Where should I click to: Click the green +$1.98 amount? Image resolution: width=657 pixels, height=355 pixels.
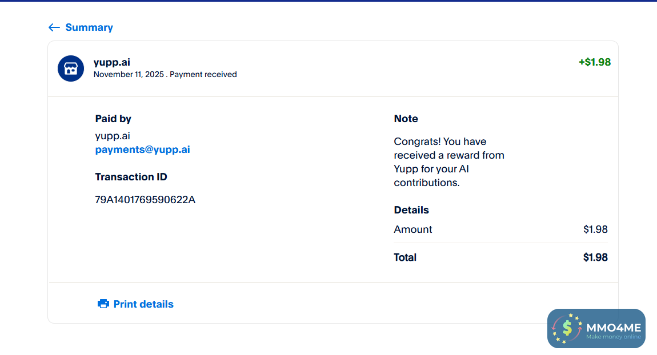coord(594,62)
